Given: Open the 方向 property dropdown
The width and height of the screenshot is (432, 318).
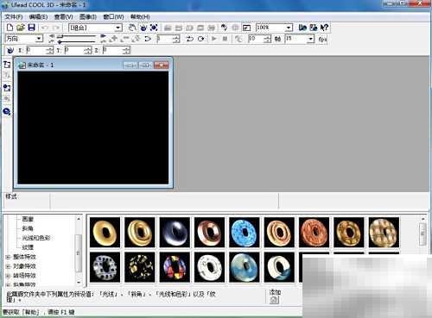Looking at the screenshot, I should pos(39,39).
